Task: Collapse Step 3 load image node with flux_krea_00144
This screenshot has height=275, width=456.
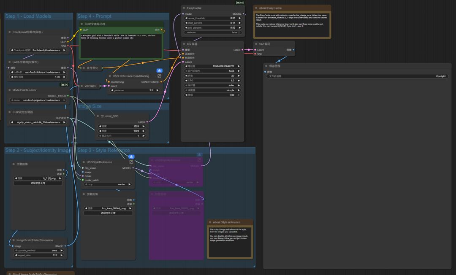Action: pyautogui.click(x=84, y=194)
